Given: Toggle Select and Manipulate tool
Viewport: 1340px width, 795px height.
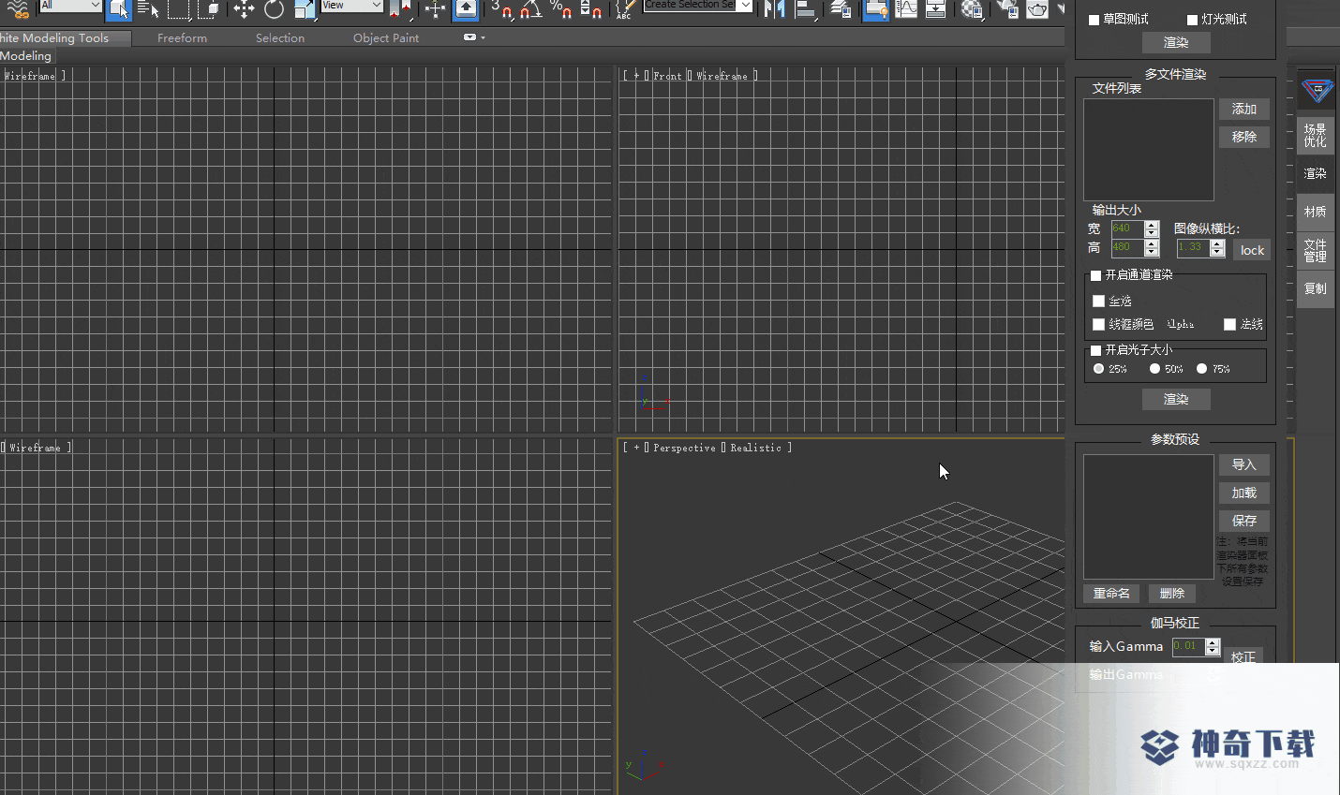Looking at the screenshot, I should [x=435, y=9].
